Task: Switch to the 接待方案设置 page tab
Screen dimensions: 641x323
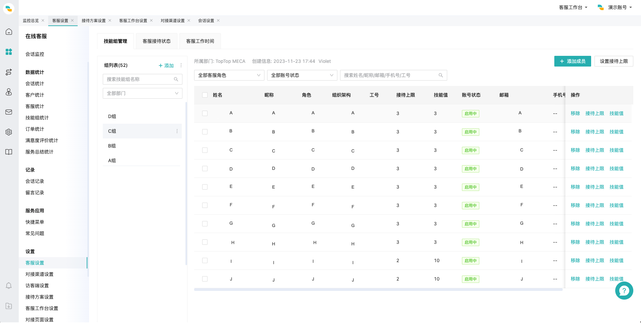Action: coord(94,20)
